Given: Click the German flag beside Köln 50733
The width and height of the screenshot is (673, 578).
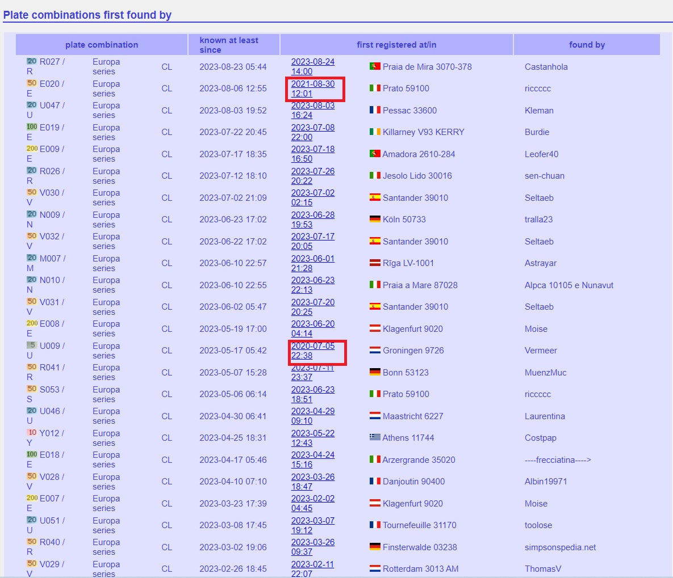Looking at the screenshot, I should 375,219.
